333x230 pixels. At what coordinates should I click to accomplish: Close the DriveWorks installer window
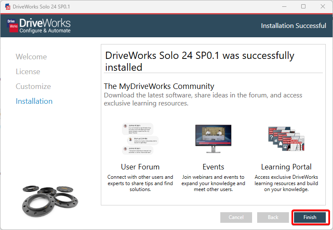point(322,7)
